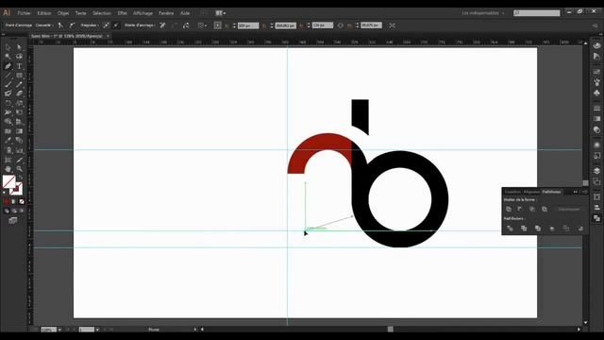Open the Sélection menu
604x340 pixels.
pyautogui.click(x=102, y=13)
